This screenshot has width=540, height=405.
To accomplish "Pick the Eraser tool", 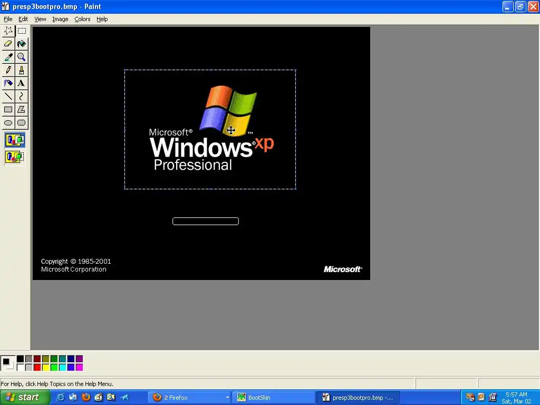I will (x=8, y=44).
